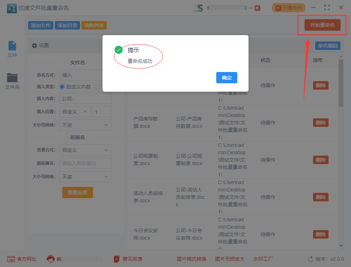Viewport: 351px width, 267px height.
Task: Click the customer service headset icon
Action: point(51,259)
